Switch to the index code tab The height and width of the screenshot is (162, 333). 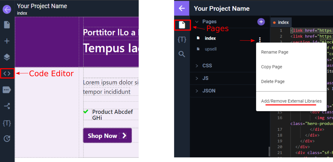click(281, 22)
